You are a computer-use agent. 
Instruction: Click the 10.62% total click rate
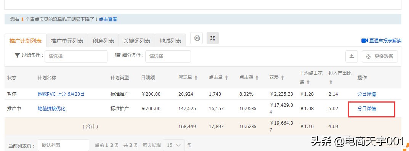pyautogui.click(x=247, y=127)
